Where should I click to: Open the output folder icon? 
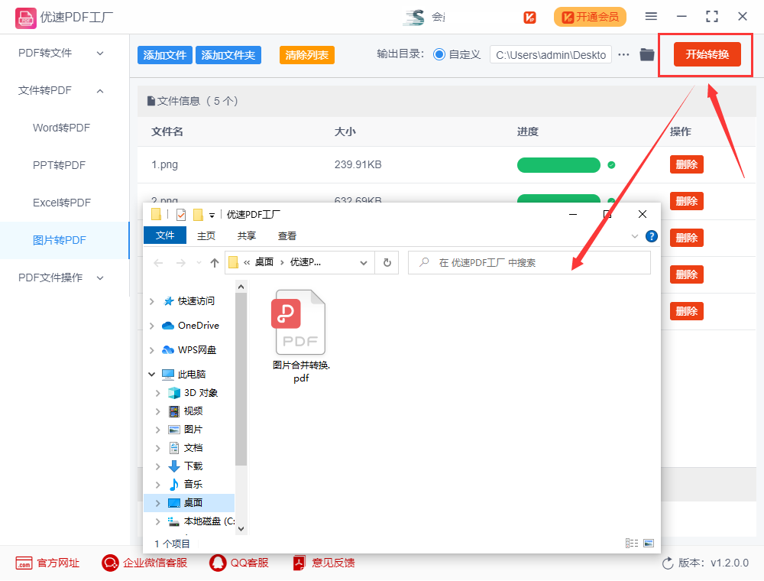pos(647,54)
